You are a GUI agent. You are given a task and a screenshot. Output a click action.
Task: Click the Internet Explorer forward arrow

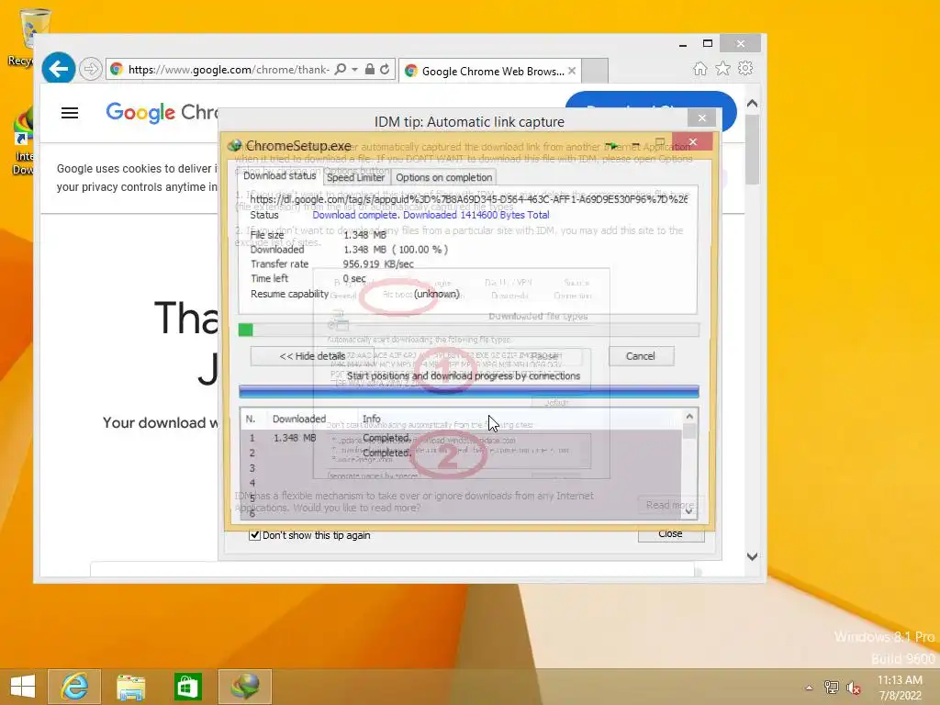[x=90, y=69]
